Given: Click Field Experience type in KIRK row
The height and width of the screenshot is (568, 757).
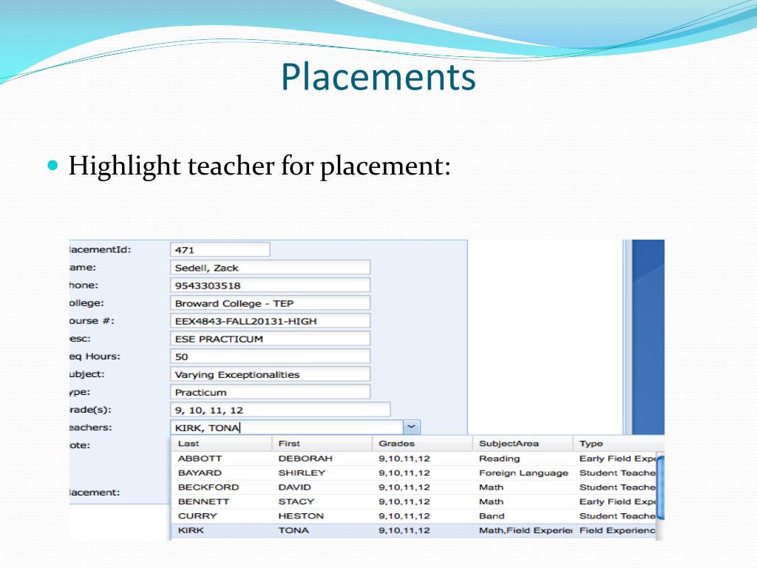Looking at the screenshot, I should [x=617, y=530].
